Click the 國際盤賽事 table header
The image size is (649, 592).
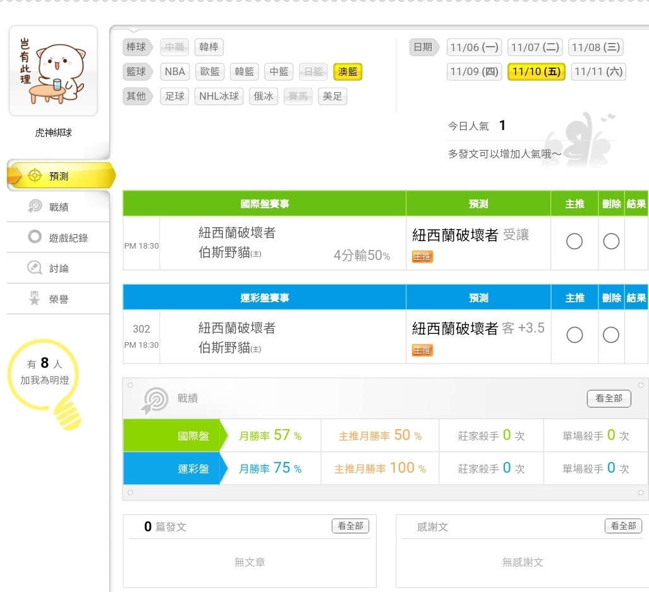(265, 203)
